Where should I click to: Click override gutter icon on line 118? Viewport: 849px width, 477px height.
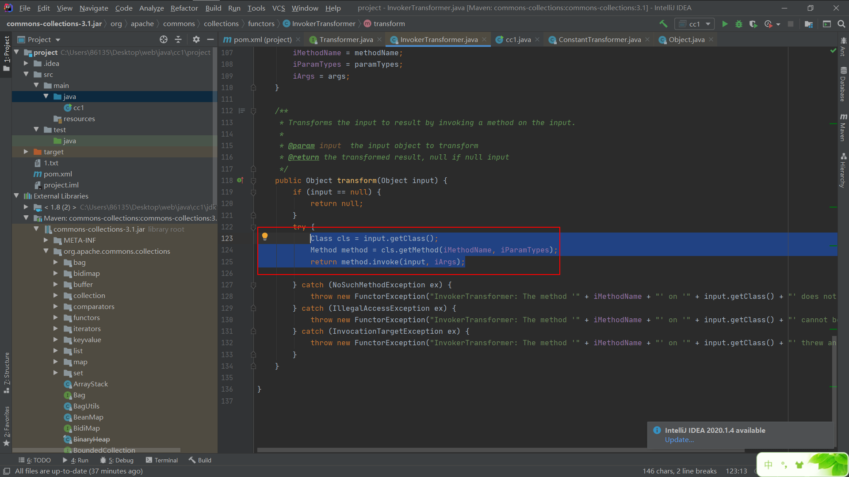click(240, 180)
